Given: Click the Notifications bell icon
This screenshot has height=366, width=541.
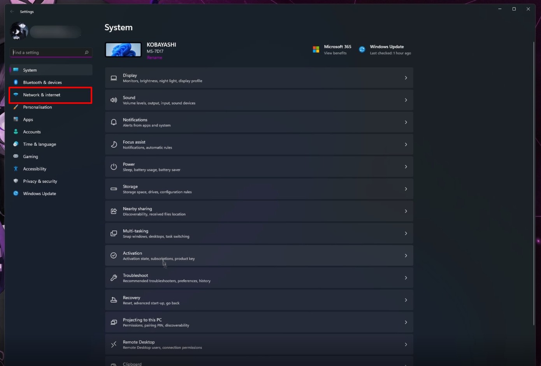Looking at the screenshot, I should (114, 122).
